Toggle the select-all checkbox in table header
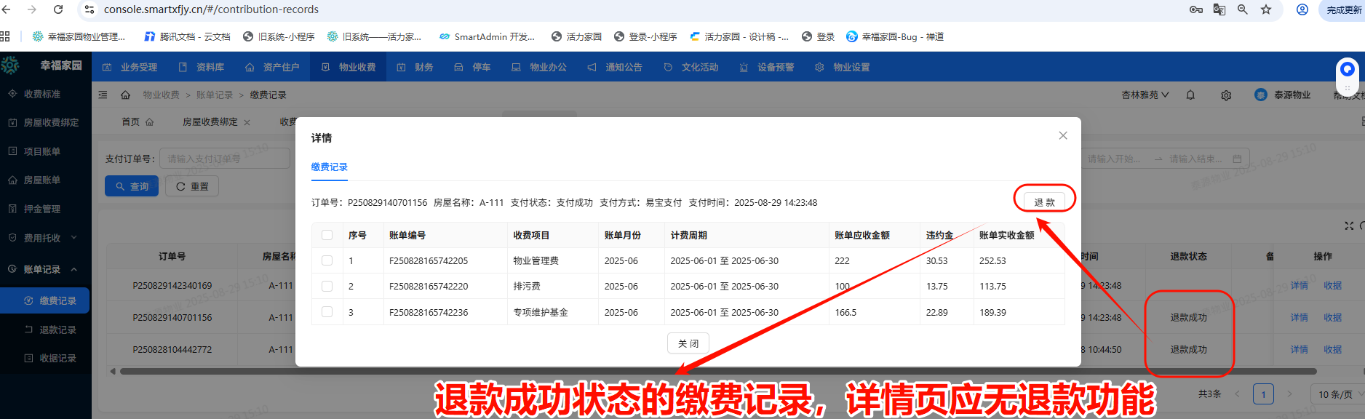The height and width of the screenshot is (419, 1365). (327, 235)
